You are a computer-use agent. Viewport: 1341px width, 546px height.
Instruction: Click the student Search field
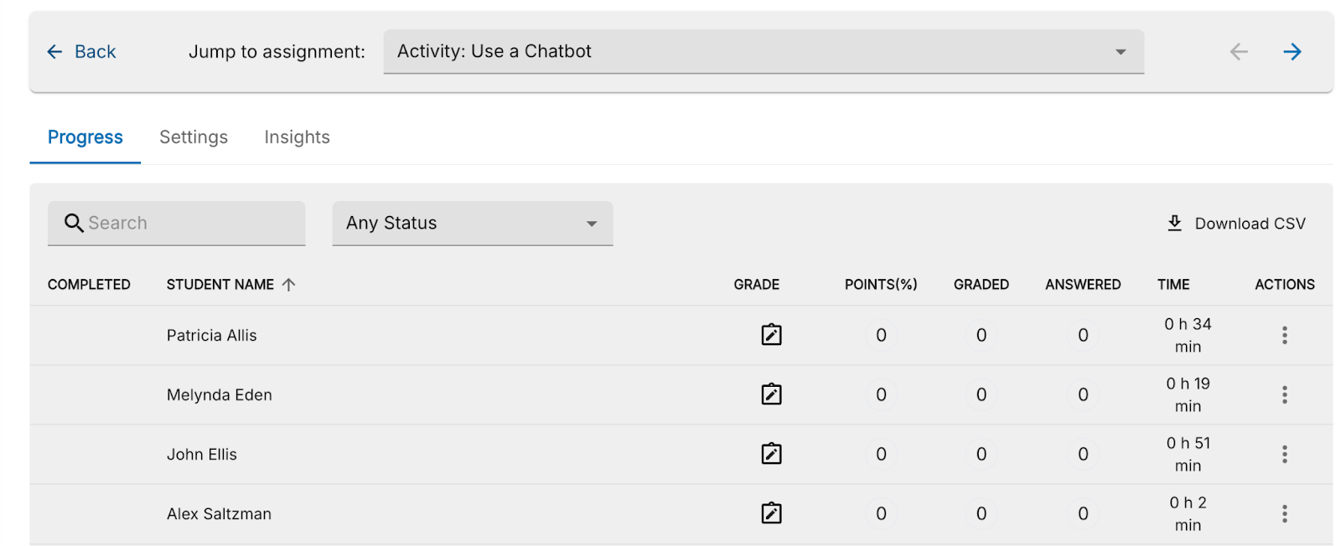click(189, 224)
